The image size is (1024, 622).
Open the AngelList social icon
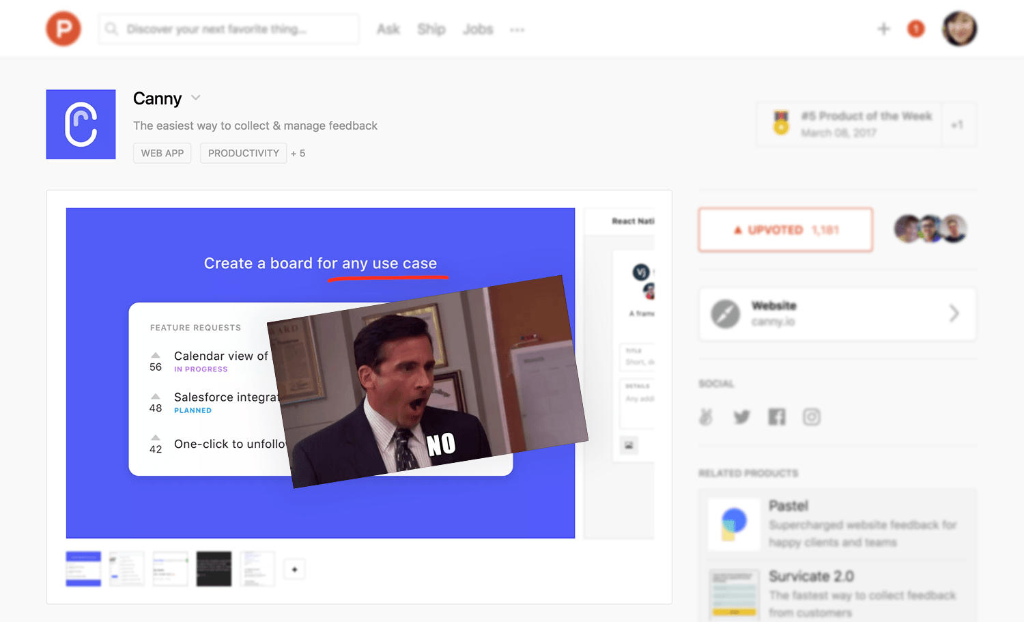tap(707, 416)
